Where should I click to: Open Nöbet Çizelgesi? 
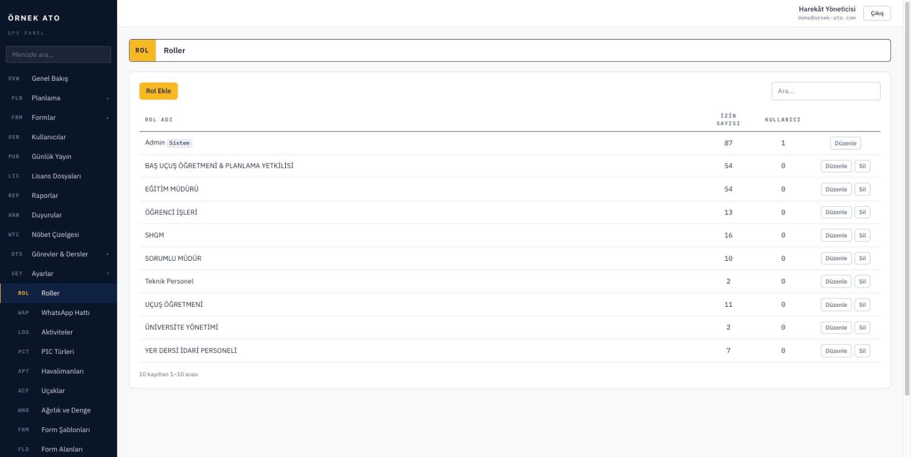[58, 235]
